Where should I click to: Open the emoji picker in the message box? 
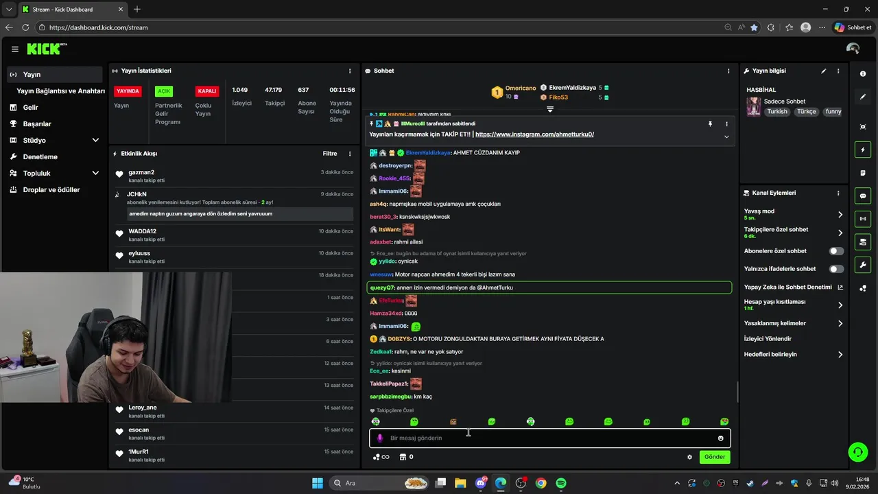pos(720,438)
